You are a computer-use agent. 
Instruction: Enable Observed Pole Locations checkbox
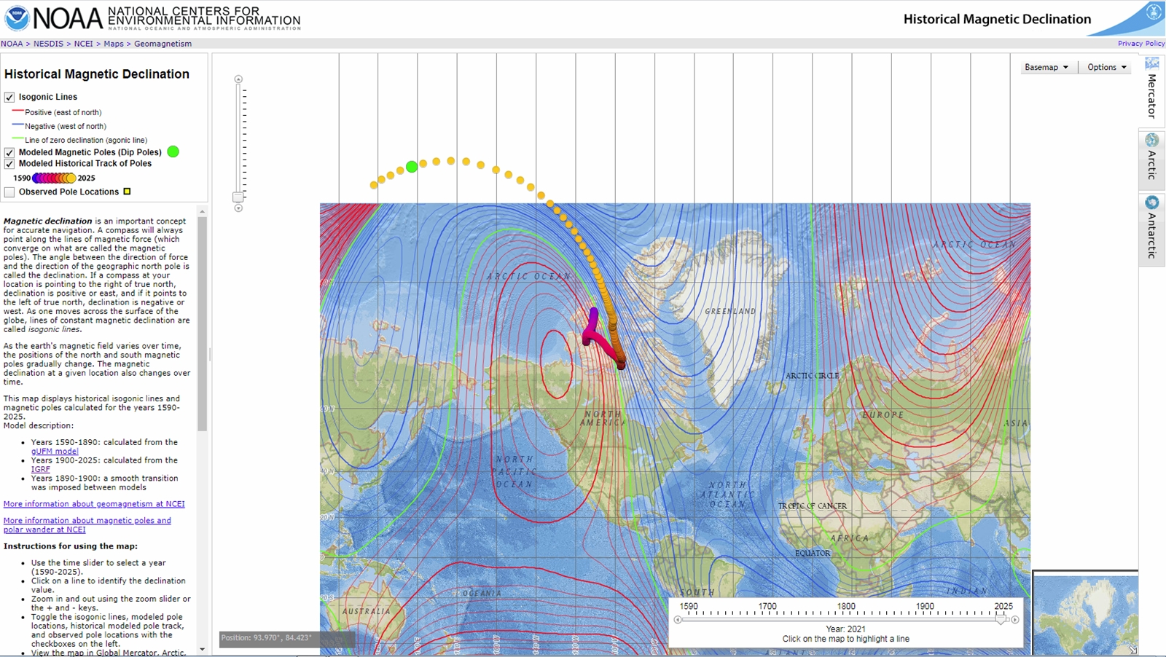(x=9, y=192)
